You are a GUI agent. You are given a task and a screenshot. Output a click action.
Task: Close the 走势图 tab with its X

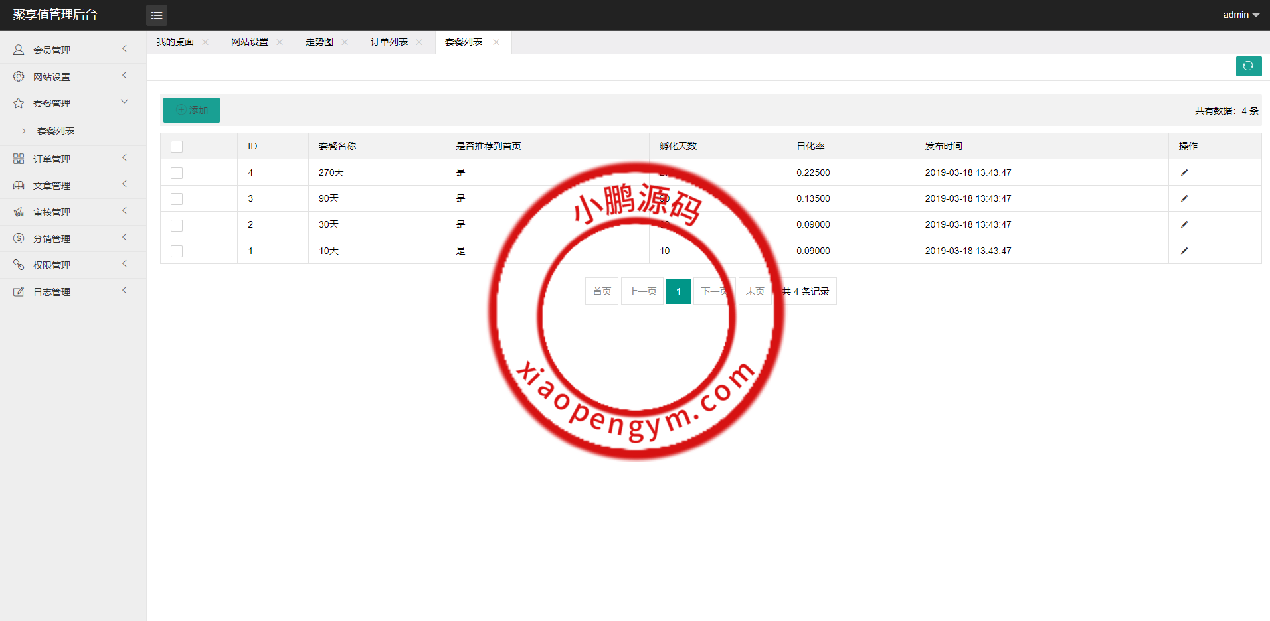(345, 42)
